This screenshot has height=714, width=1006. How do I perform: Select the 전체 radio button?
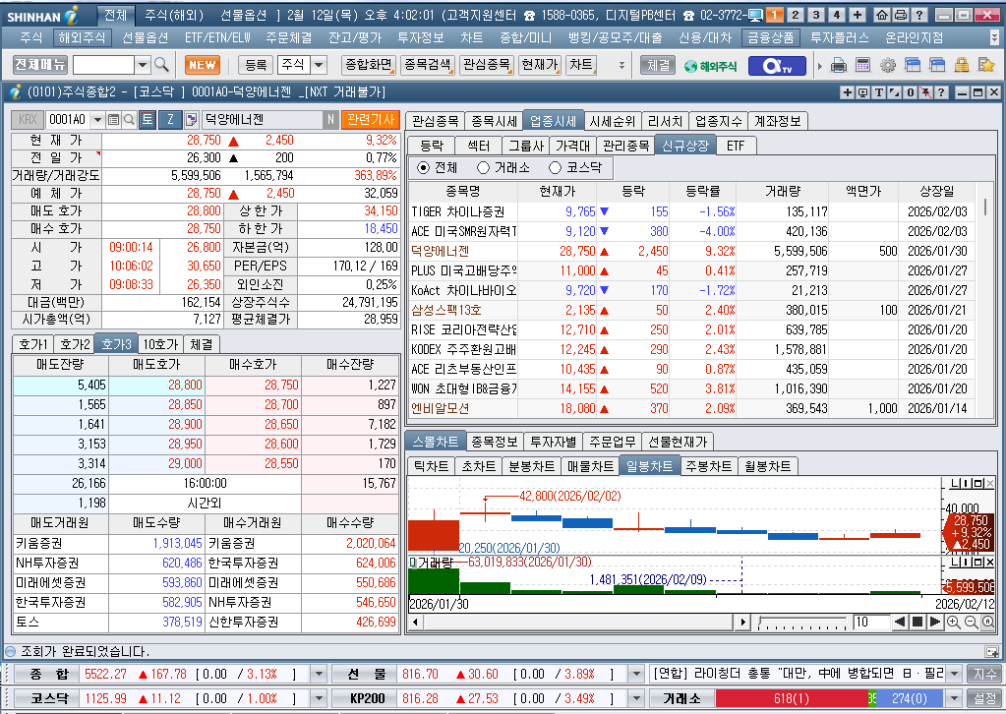click(x=424, y=168)
